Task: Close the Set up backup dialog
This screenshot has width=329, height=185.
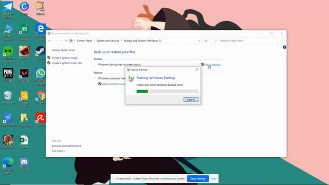Action: pos(197,70)
